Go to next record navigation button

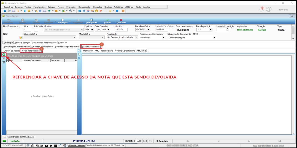pos(249,141)
